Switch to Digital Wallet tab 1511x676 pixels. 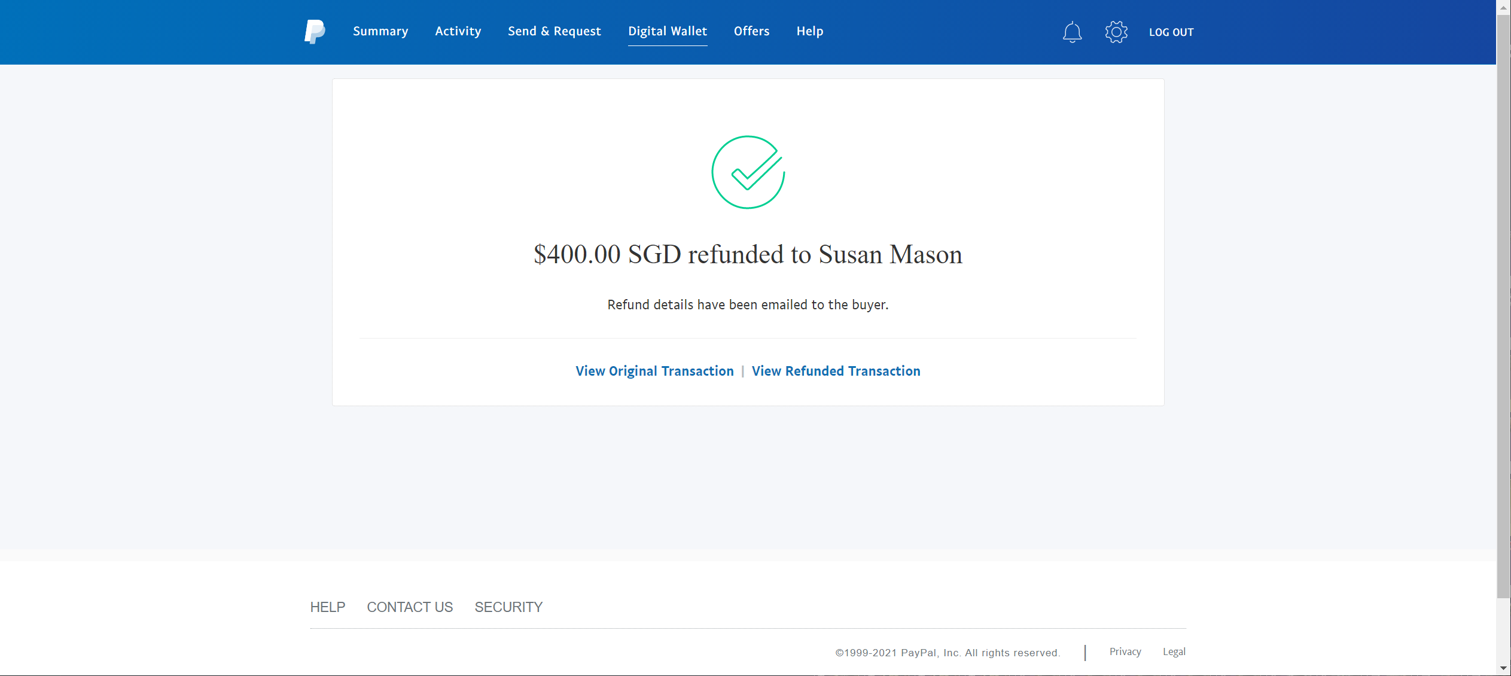point(668,31)
